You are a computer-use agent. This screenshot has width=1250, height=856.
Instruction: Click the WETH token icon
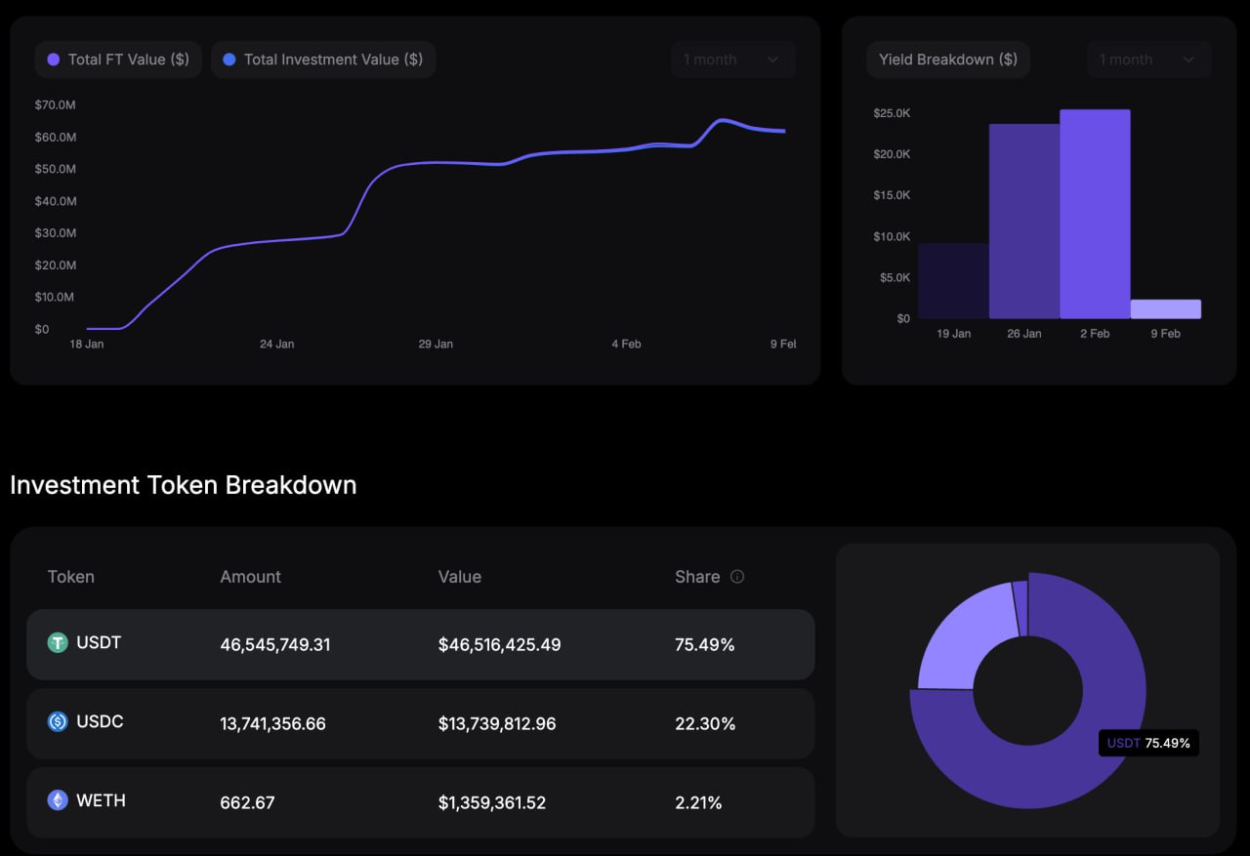(x=58, y=800)
